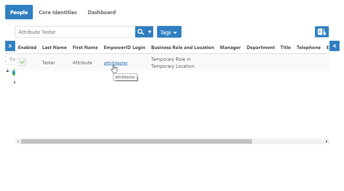Open the Tags dropdown
Image resolution: width=344 pixels, height=191 pixels.
(x=169, y=32)
